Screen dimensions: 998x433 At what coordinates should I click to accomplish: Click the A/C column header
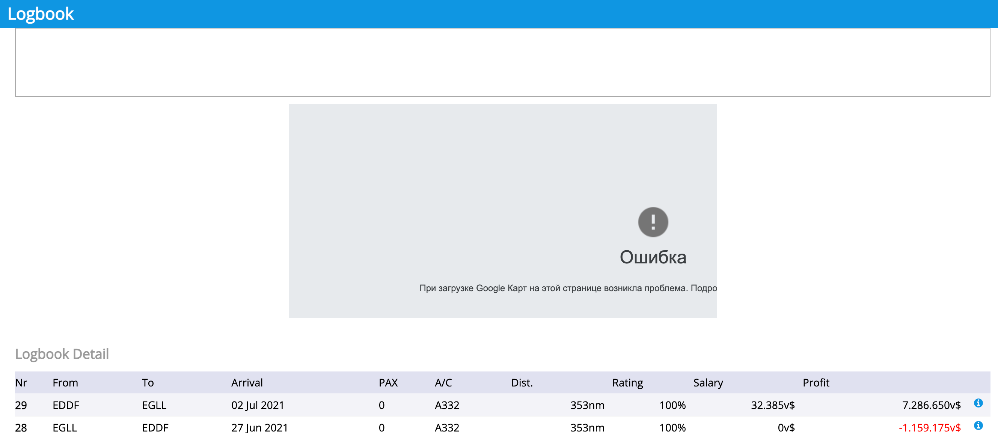[443, 383]
